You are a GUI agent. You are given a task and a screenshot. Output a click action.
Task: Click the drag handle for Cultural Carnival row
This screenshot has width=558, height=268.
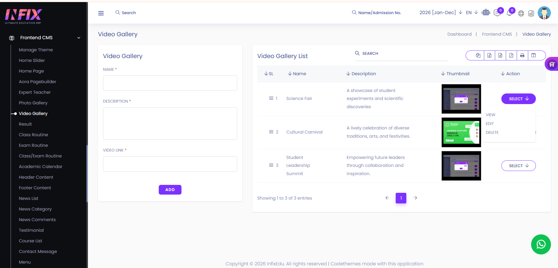pyautogui.click(x=271, y=132)
